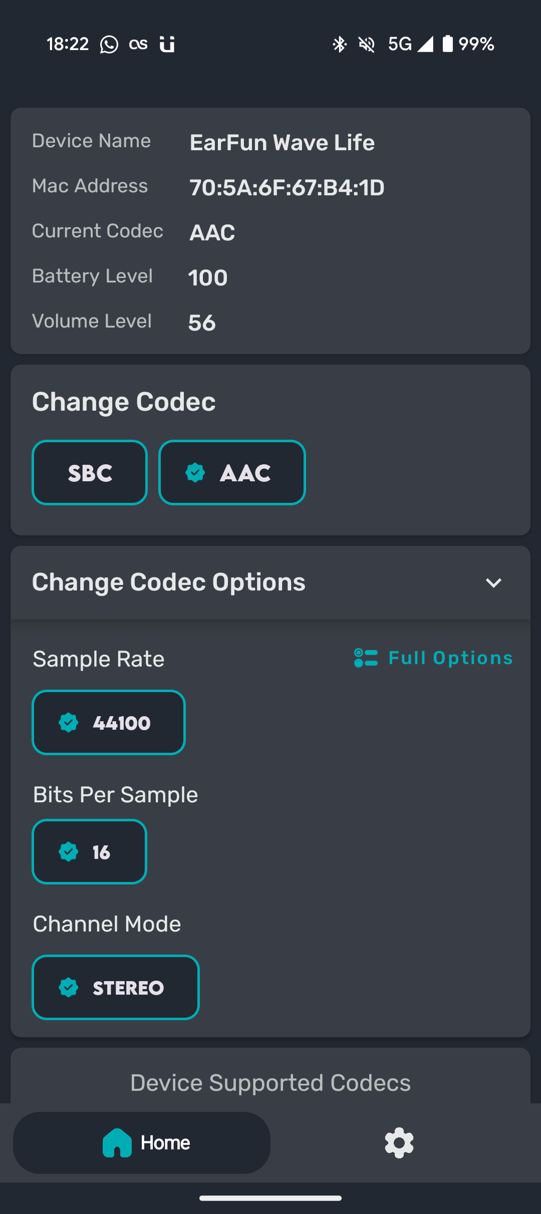The height and width of the screenshot is (1214, 541).
Task: Select STEREO channel mode
Action: coord(116,987)
